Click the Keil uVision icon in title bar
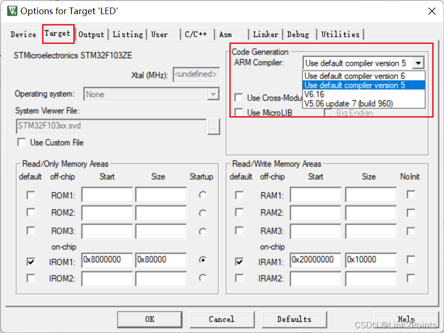The width and height of the screenshot is (444, 333). tap(12, 11)
